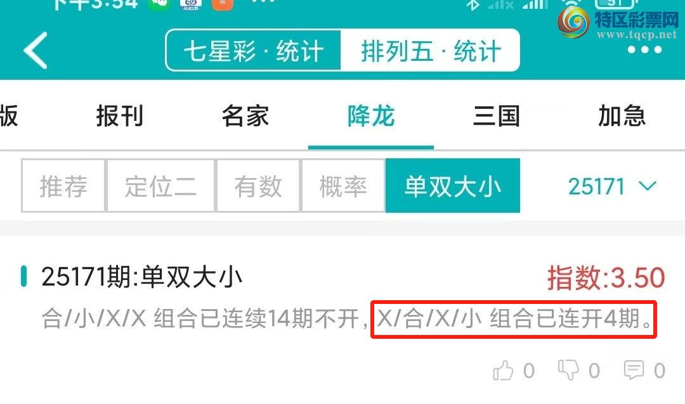Viewport: 685px width, 404px height.
Task: Switch to 七星彩·统计 toggle
Action: pyautogui.click(x=253, y=50)
